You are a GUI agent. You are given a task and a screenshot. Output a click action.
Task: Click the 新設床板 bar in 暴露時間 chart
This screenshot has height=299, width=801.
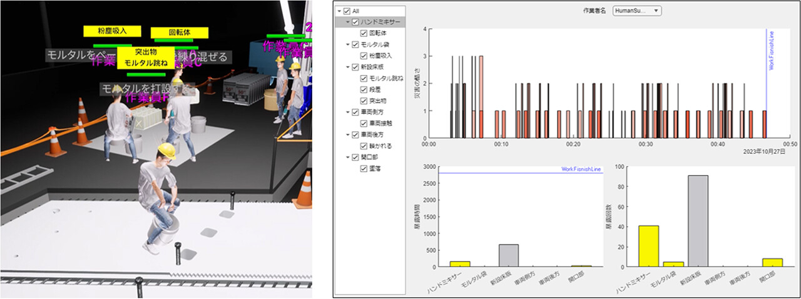tap(509, 255)
